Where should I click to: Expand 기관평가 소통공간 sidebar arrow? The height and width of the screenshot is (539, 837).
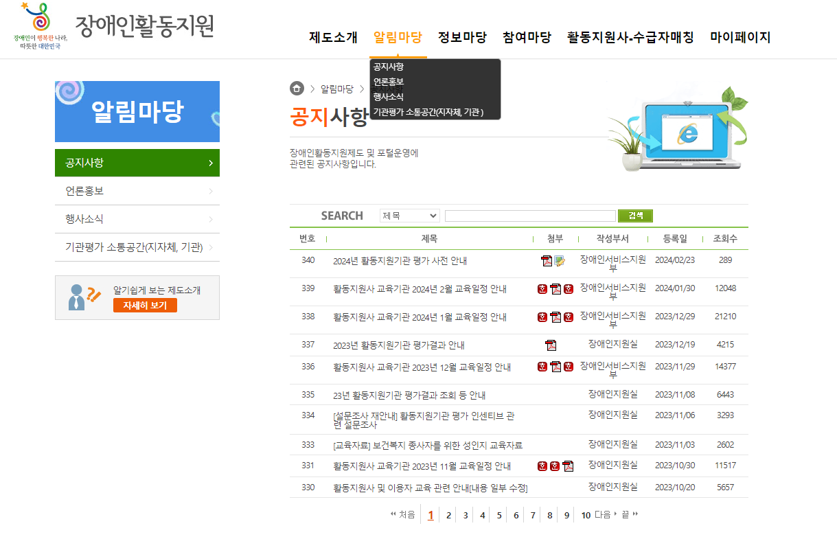[210, 248]
